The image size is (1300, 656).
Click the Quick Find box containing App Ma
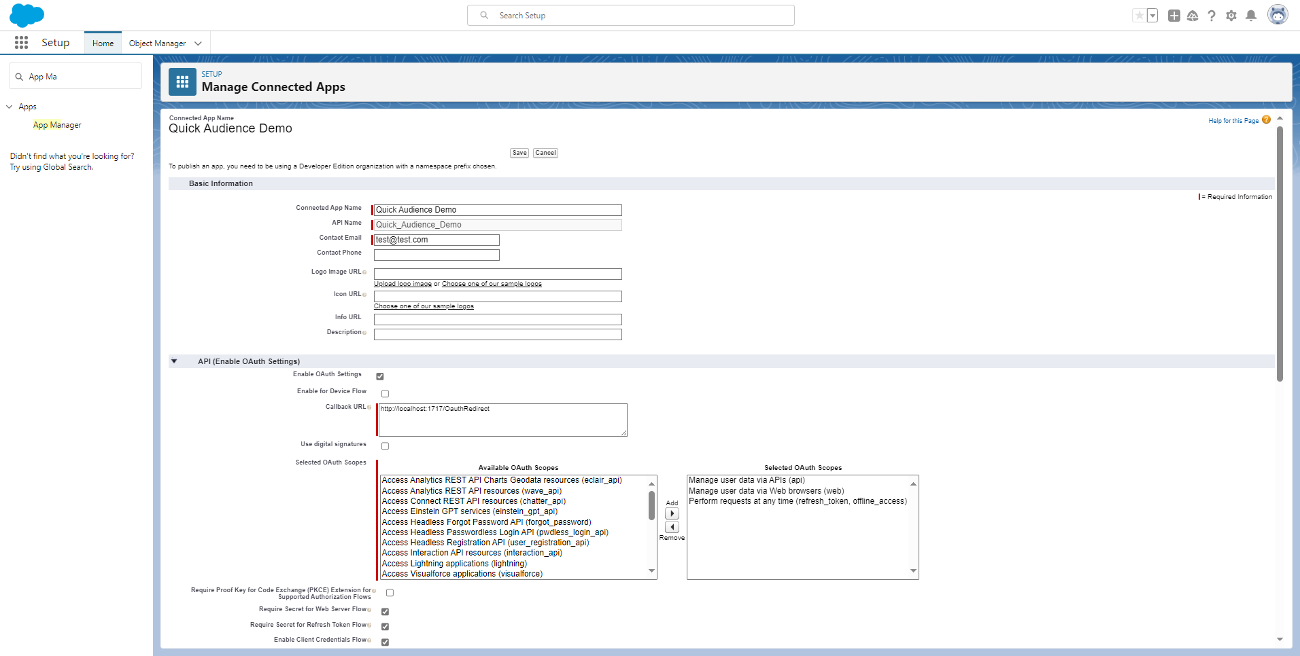75,77
